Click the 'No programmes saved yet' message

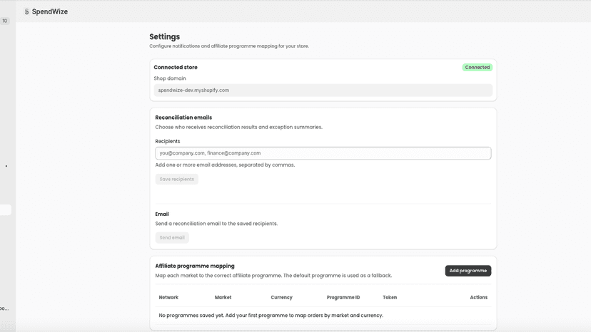(x=271, y=316)
